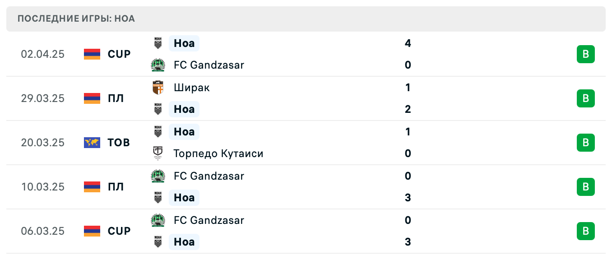Click the Torpedo Kutaisi crest icon

coord(158,153)
